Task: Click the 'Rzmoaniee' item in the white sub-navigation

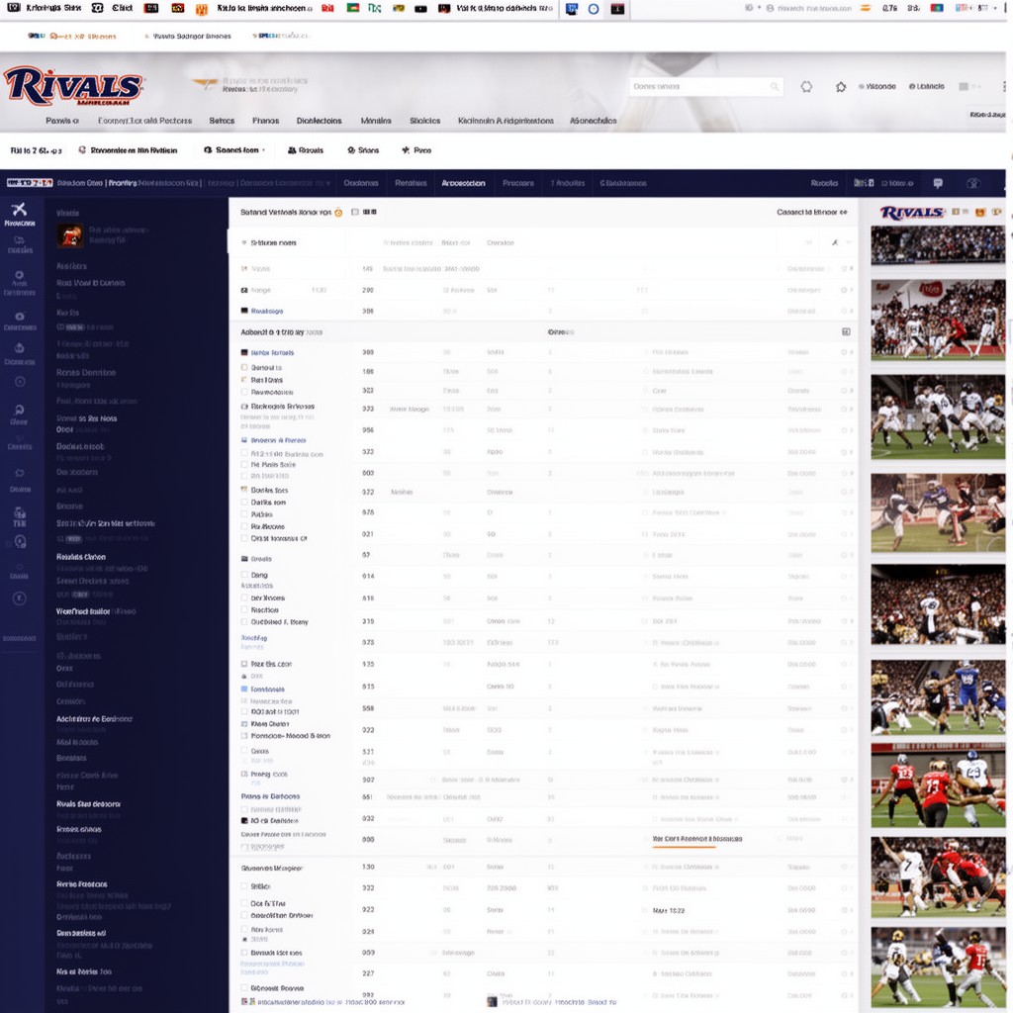Action: pos(128,150)
